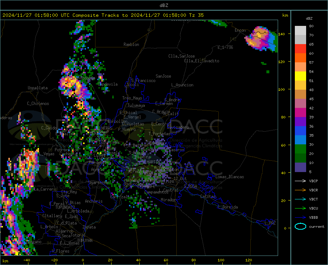This screenshot has height=265, width=328.
Task: Click the Mirador map label
Action: tap(168, 200)
